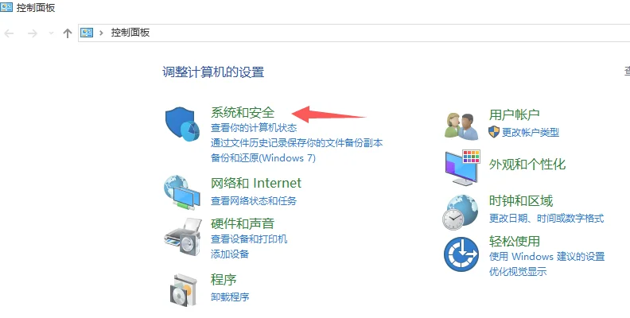
Task: Click the Control Panel icon in address bar
Action: (87, 33)
